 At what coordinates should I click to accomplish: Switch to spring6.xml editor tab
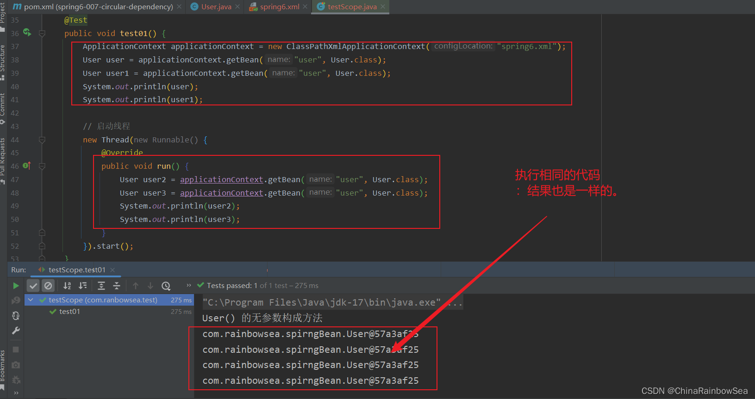279,6
